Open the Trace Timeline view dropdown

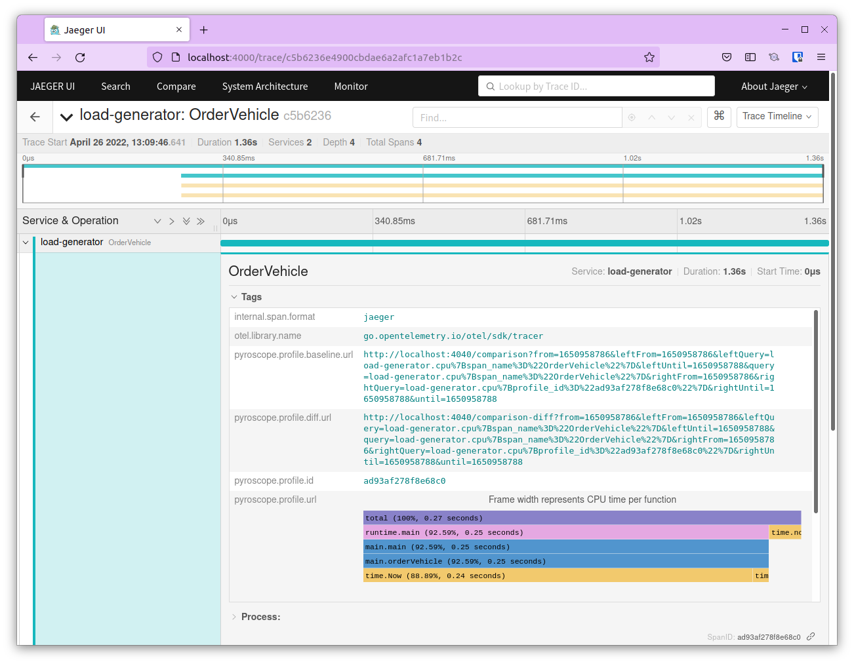tap(777, 117)
